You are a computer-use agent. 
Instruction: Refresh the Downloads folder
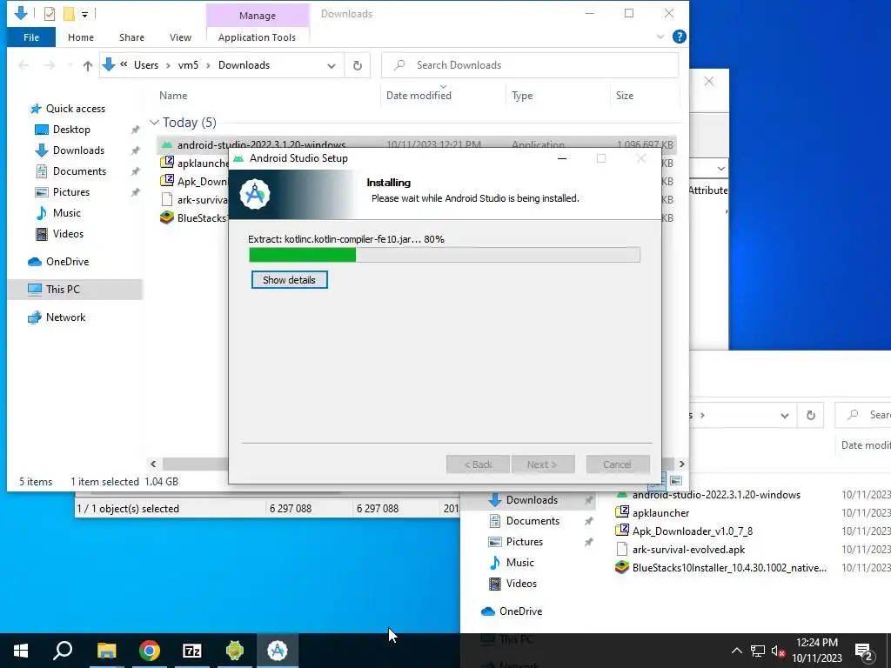pyautogui.click(x=358, y=65)
